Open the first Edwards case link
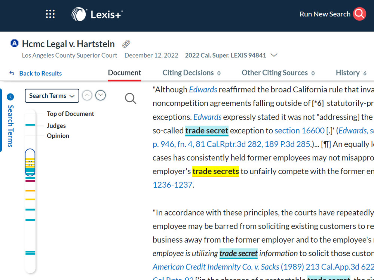 tap(203, 90)
